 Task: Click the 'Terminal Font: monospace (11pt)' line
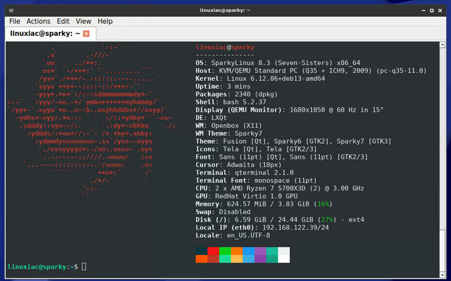coord(257,181)
